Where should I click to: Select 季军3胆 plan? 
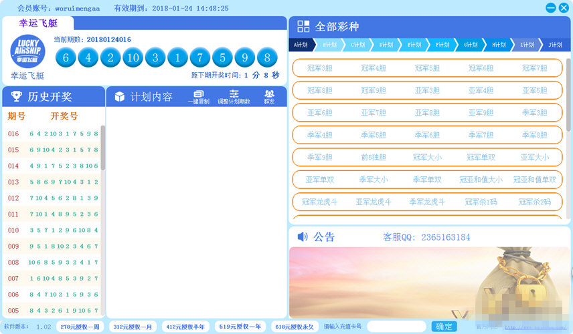[535, 113]
